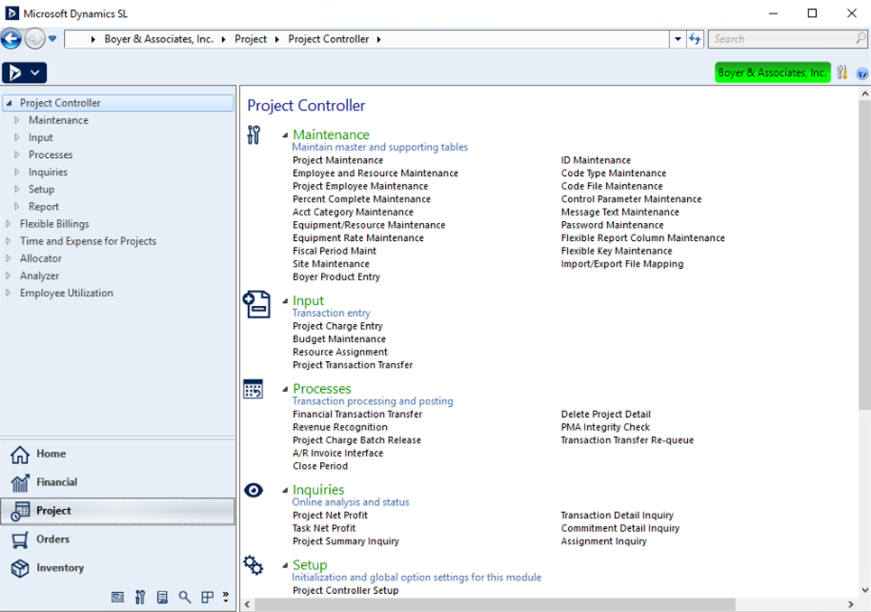Image resolution: width=871 pixels, height=612 pixels.
Task: Open the overflow chevron in the bottom shortcut strip
Action: (226, 597)
